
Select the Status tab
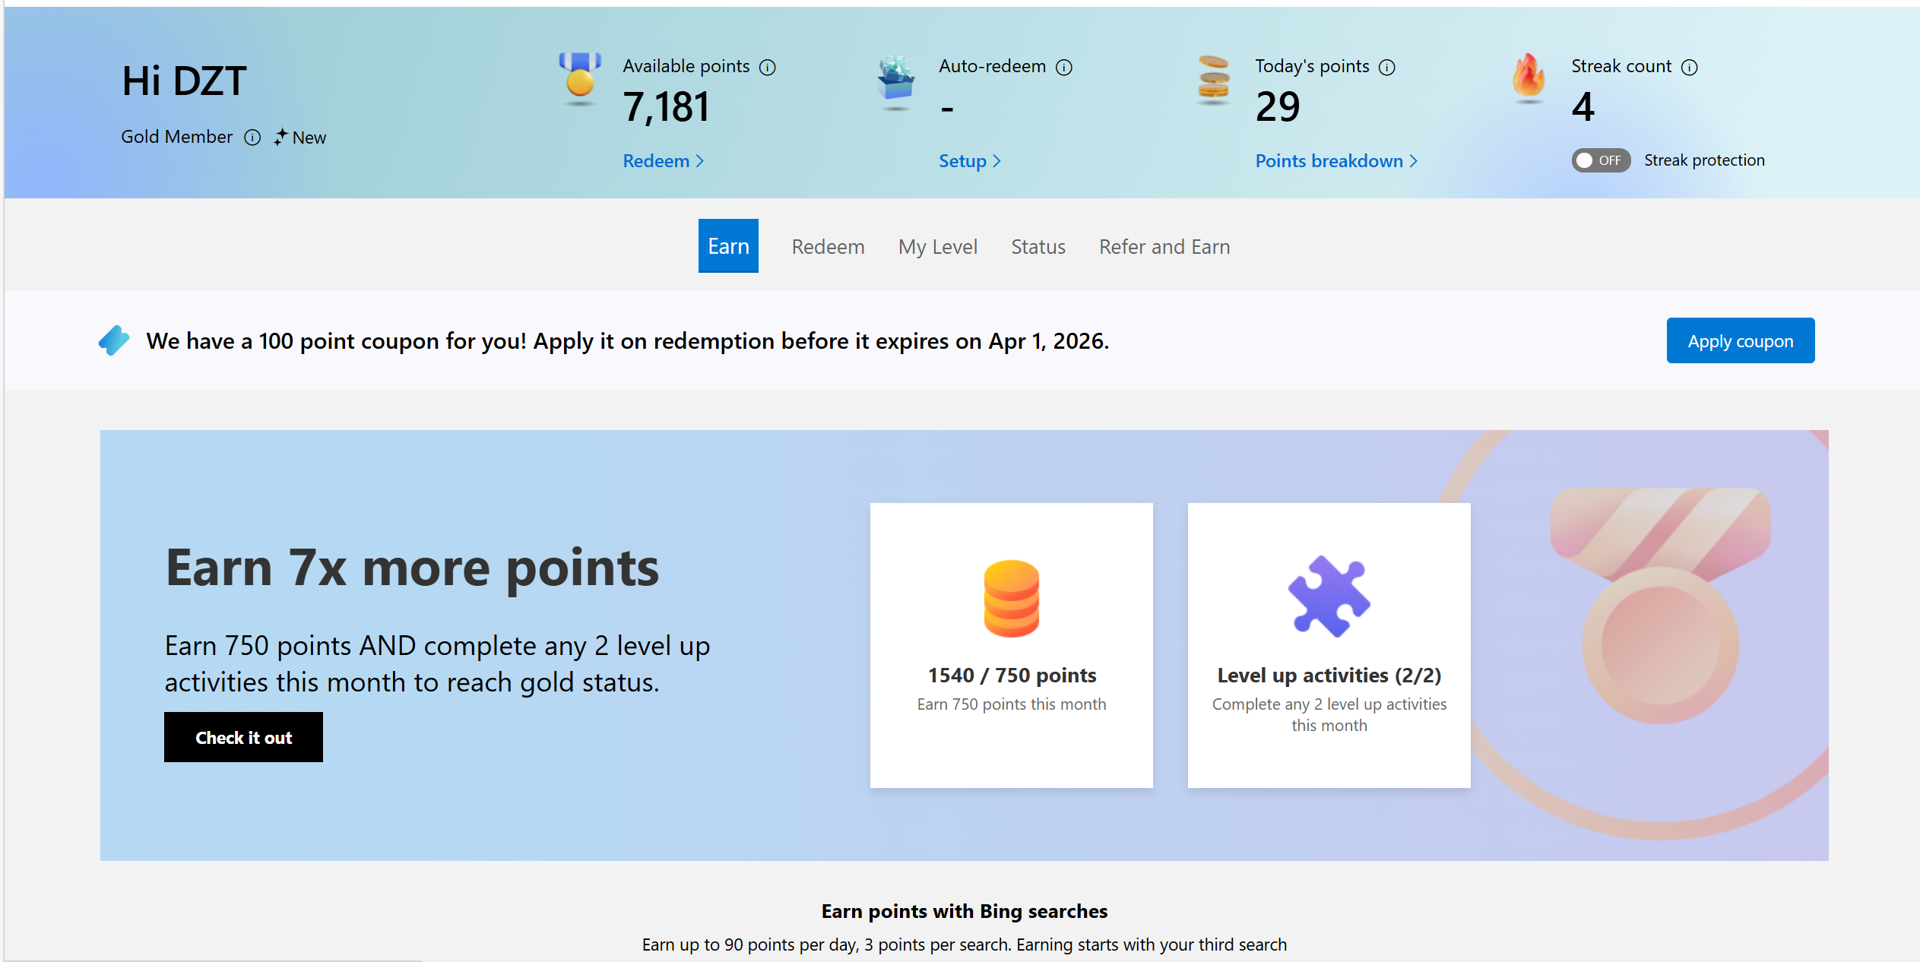1038,247
